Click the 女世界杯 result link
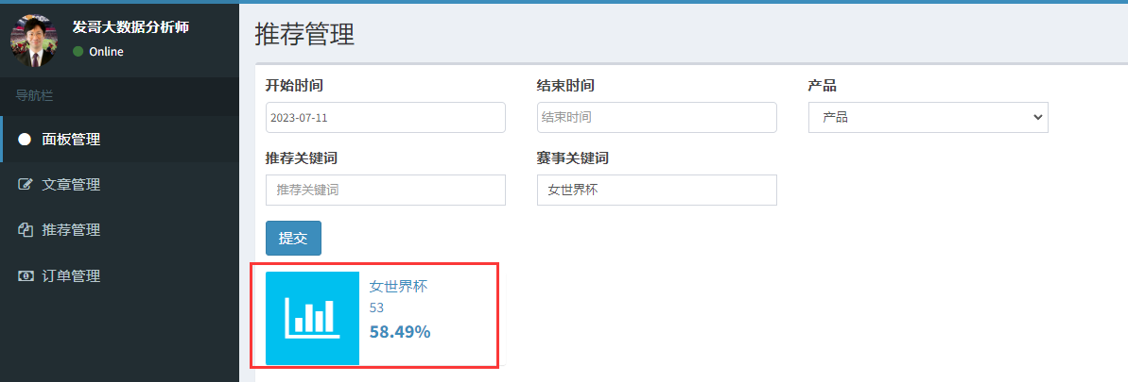 (399, 287)
